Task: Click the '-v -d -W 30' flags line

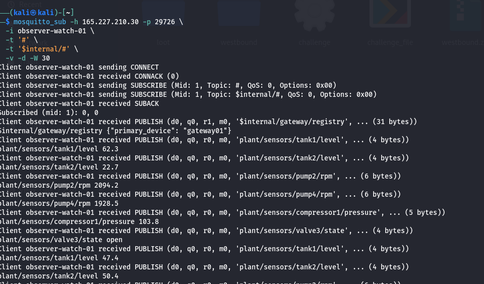Action: point(28,58)
